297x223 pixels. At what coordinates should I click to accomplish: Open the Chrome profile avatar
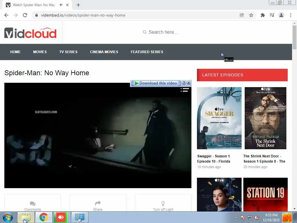coord(281,15)
